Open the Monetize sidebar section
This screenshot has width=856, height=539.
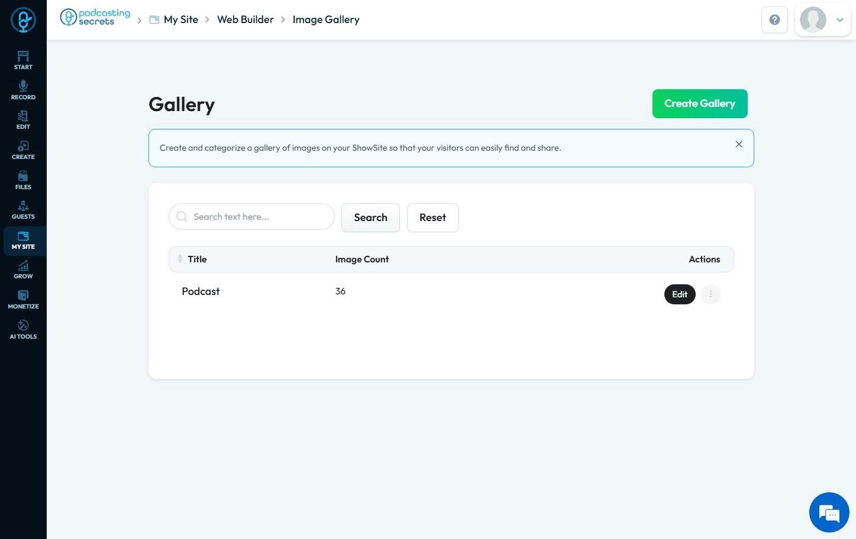(23, 300)
